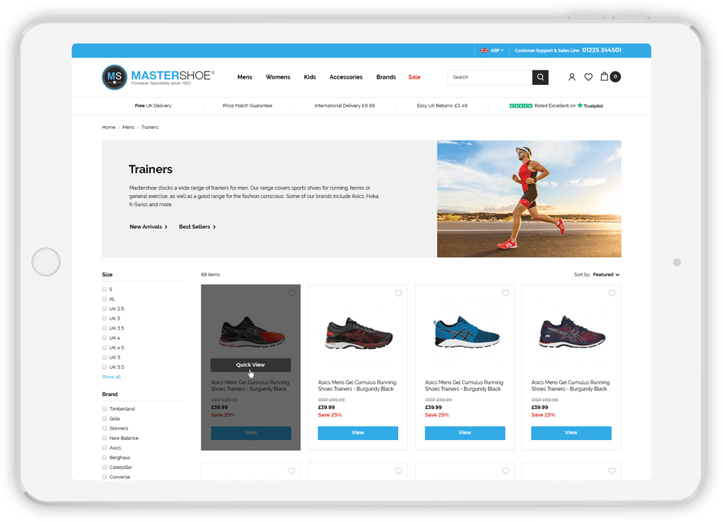Click View on the fourth product

coord(571,432)
